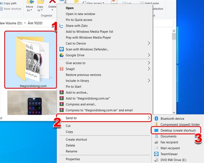
Task: Click WinRAR icon beside Compress and email...
Action: coord(61,104)
